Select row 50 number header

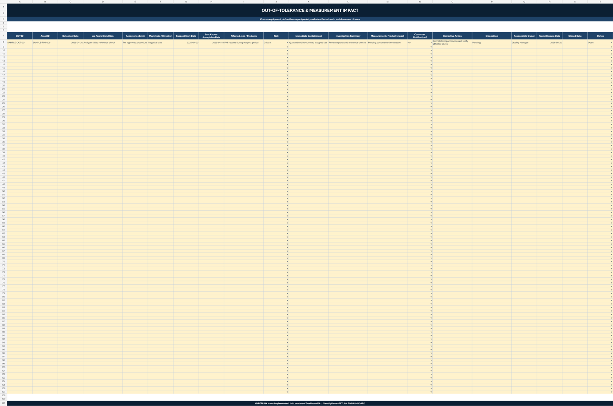tap(3, 191)
